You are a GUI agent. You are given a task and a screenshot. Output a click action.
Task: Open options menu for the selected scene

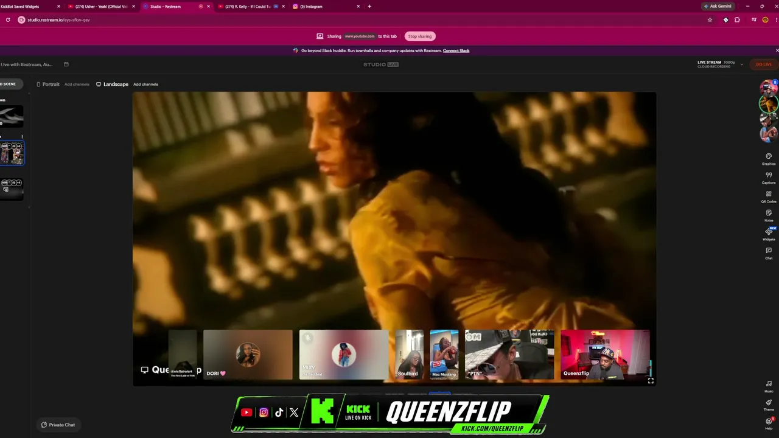(x=22, y=137)
